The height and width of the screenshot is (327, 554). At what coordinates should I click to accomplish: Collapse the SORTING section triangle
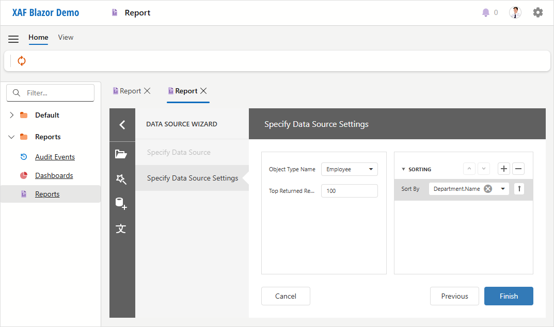(x=403, y=170)
